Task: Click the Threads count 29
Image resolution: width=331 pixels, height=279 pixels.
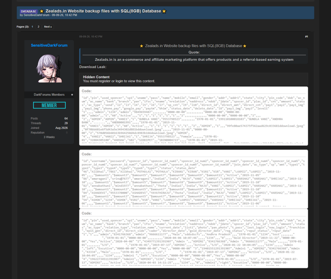Action: (66, 123)
